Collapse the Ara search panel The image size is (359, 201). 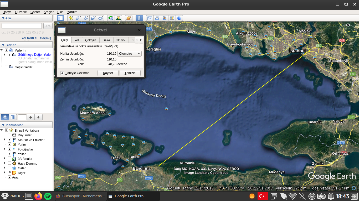[x=3, y=18]
